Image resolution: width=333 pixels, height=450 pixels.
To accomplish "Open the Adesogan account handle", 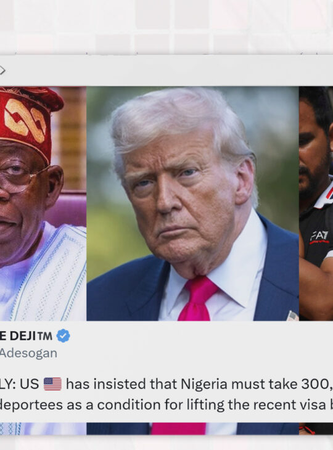I will (28, 353).
